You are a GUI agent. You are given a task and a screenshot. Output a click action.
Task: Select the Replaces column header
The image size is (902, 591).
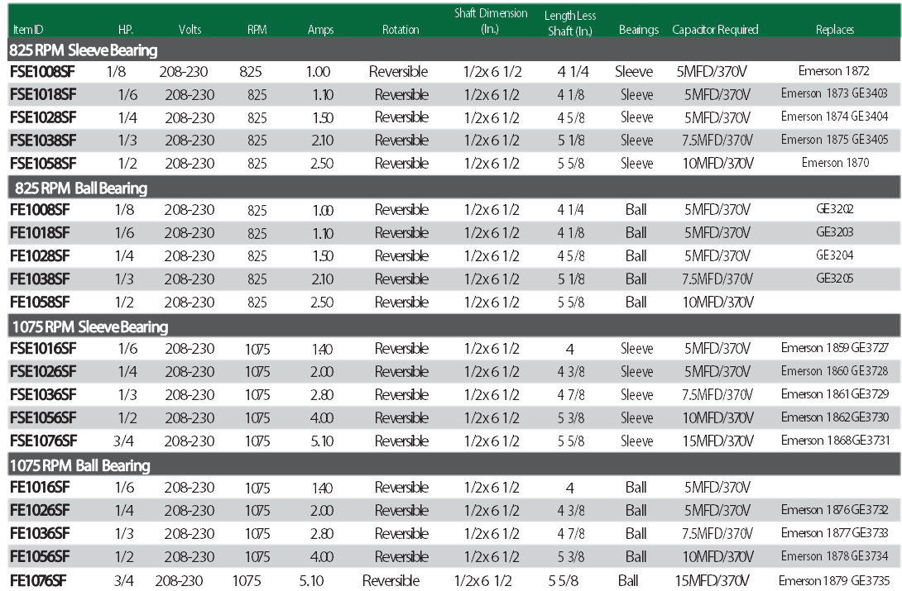(x=834, y=30)
